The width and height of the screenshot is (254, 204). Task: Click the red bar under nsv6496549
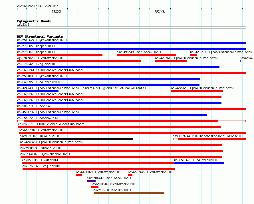tap(146, 55)
